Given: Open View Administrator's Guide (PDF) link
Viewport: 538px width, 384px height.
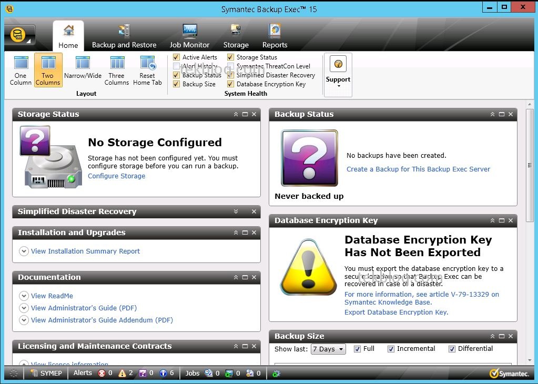Looking at the screenshot, I should coord(84,308).
